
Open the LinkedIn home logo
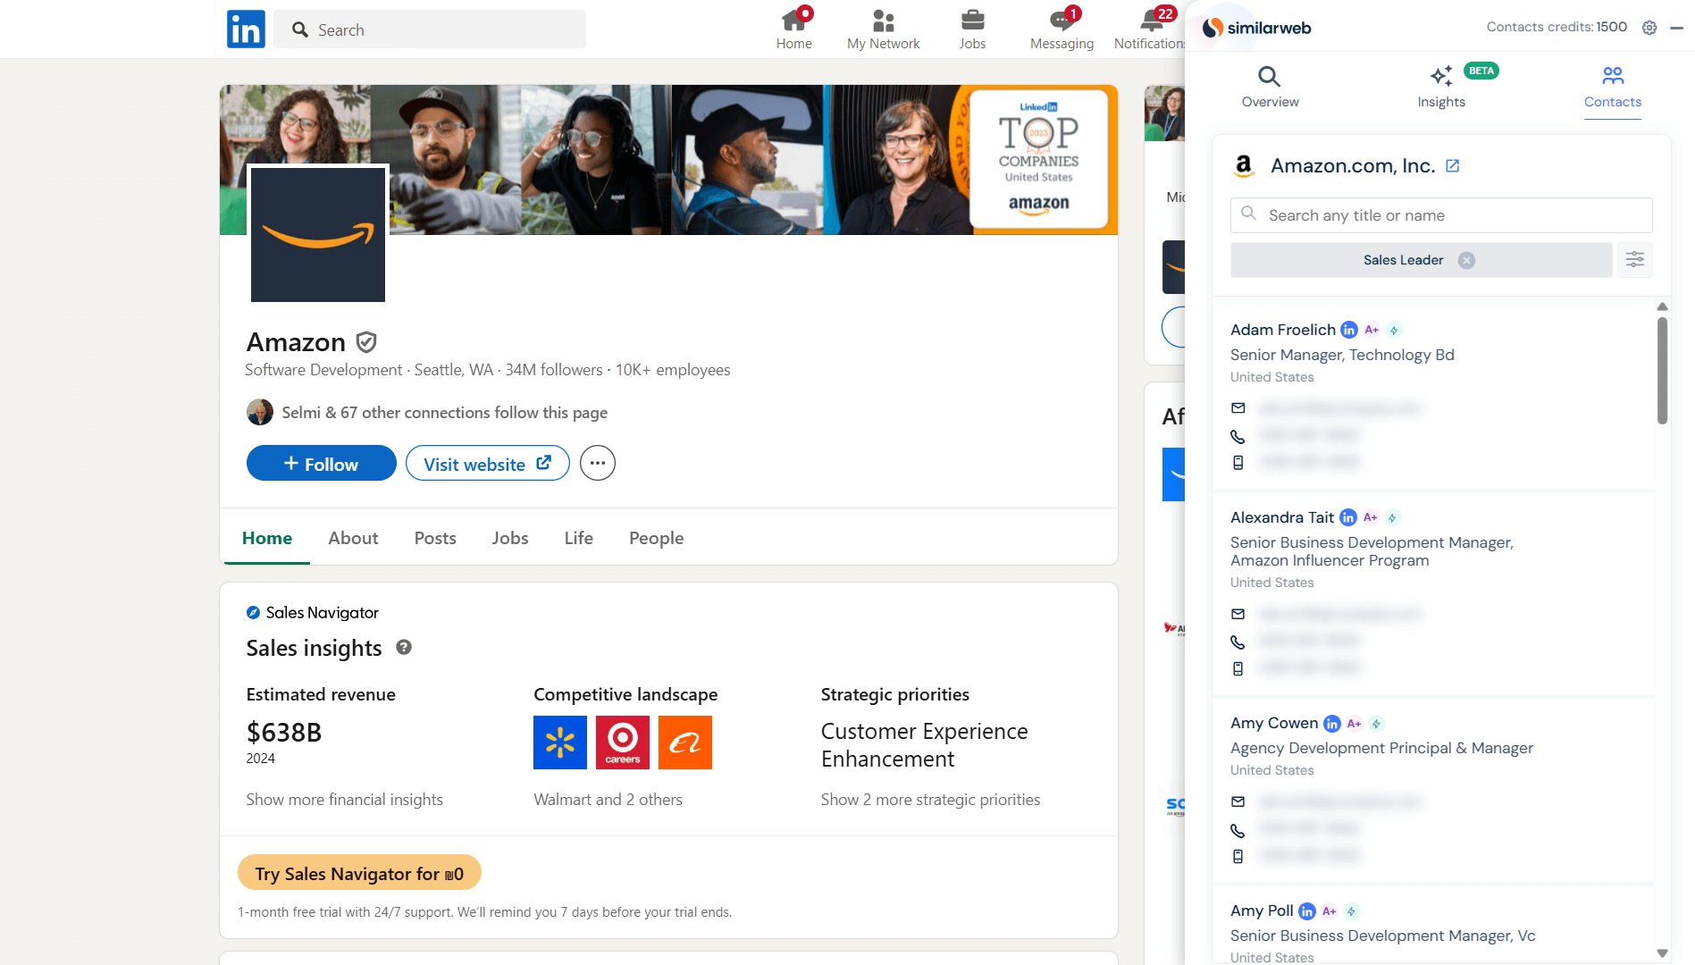point(246,29)
